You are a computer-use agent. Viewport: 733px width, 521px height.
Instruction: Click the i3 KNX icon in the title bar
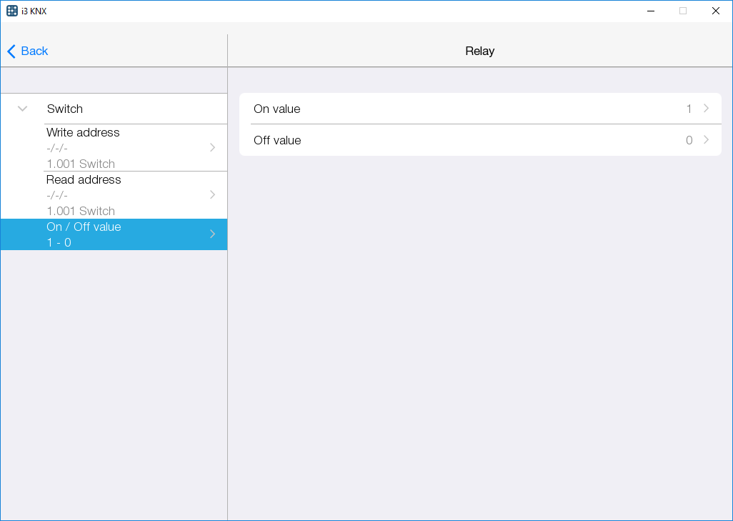pyautogui.click(x=12, y=10)
